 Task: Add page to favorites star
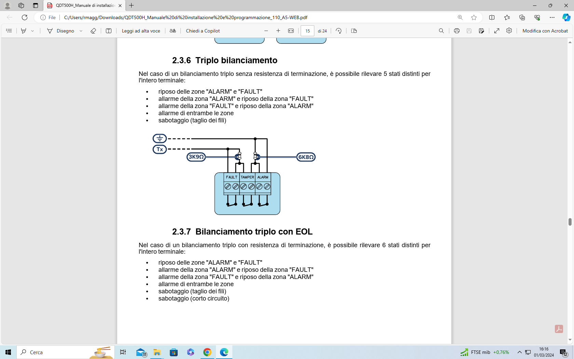point(474,17)
